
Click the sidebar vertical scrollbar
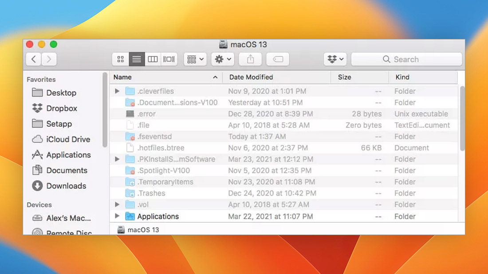coord(105,110)
